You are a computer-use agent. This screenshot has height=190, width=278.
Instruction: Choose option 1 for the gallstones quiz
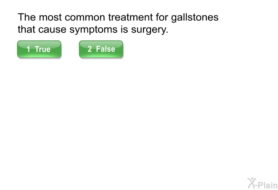[39, 49]
